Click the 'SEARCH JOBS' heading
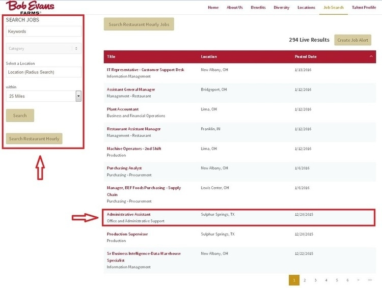Image resolution: width=382 pixels, height=288 pixels. [22, 20]
